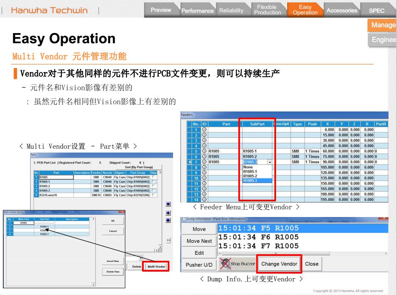
Task: Click horizontal scrollbar in Dump Information list
Action: 275,253
